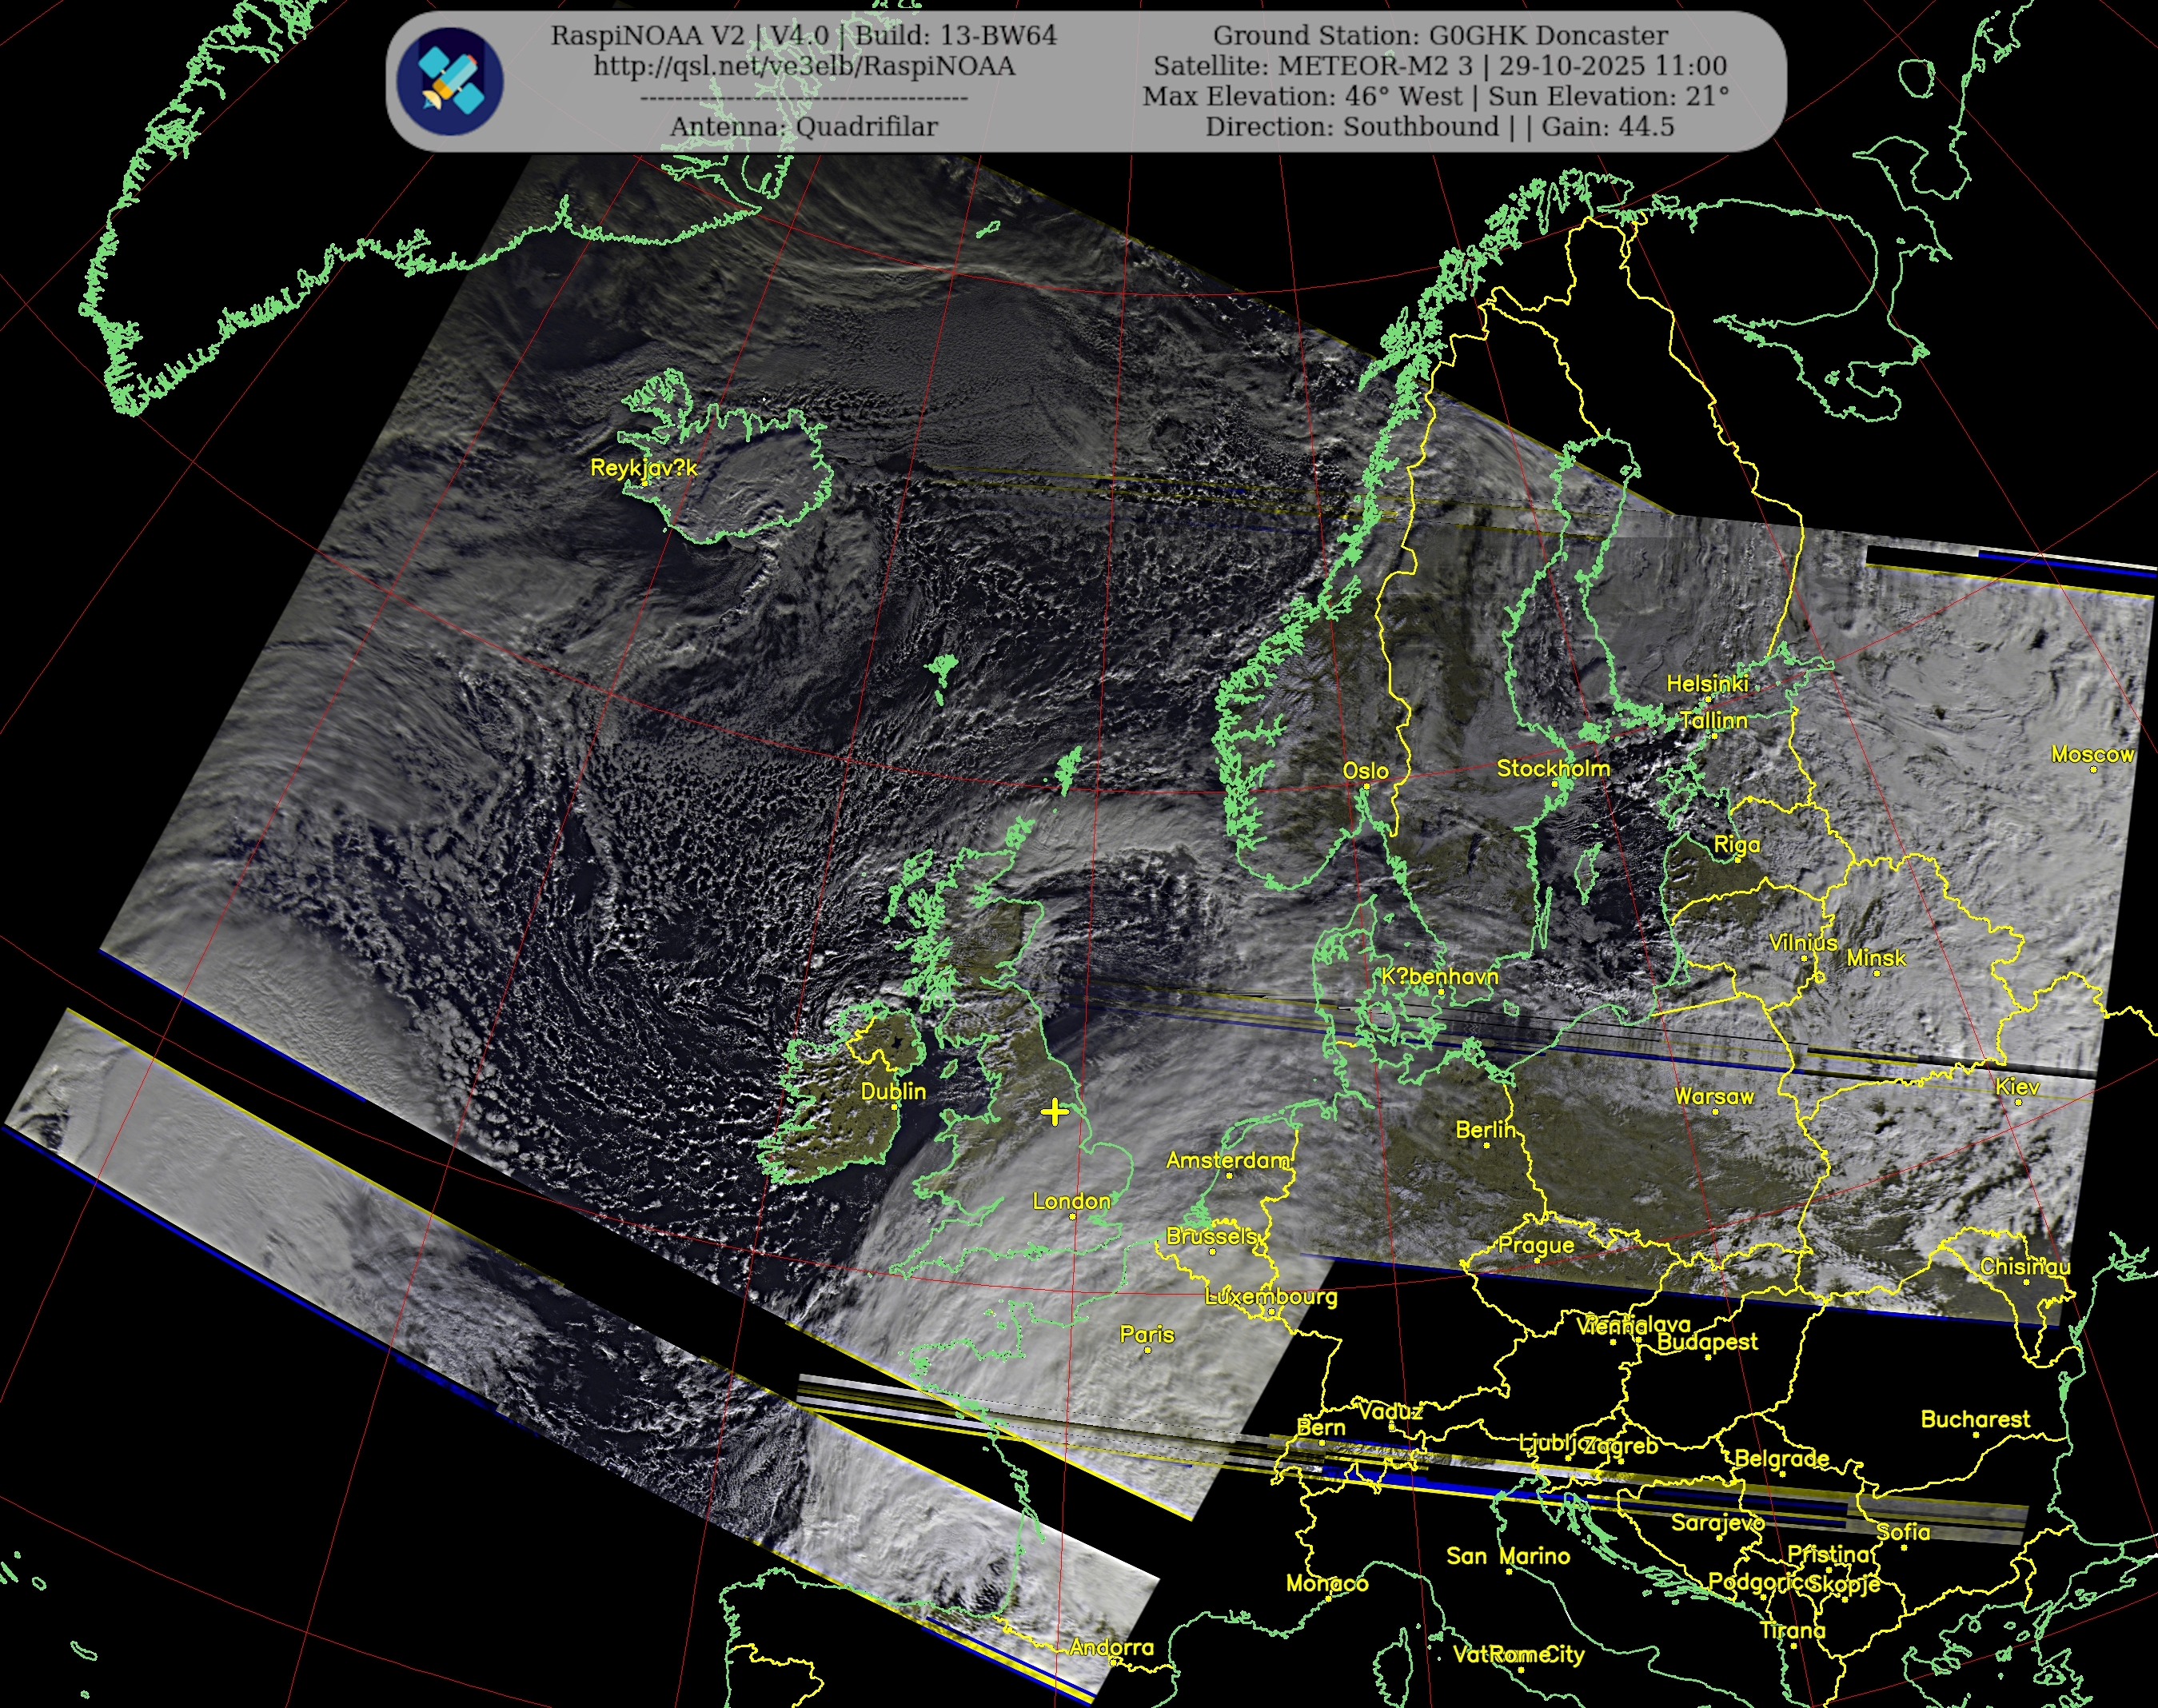2158x1708 pixels.
Task: Click the RaspiNOAA satellite logo icon
Action: (x=450, y=82)
